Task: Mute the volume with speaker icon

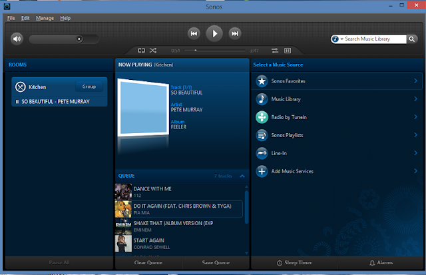Action: (x=17, y=39)
